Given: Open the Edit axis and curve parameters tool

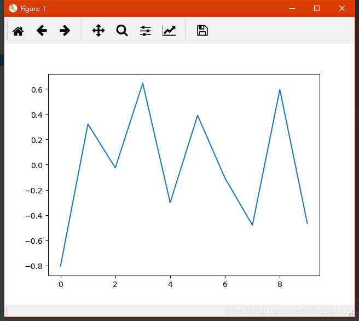Looking at the screenshot, I should (x=169, y=31).
